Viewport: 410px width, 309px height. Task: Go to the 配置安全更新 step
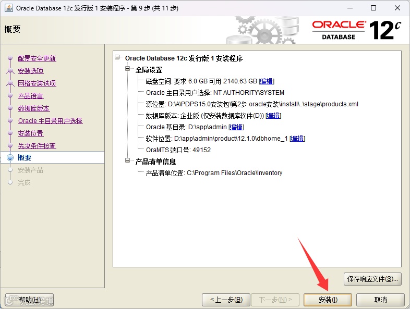coord(37,58)
